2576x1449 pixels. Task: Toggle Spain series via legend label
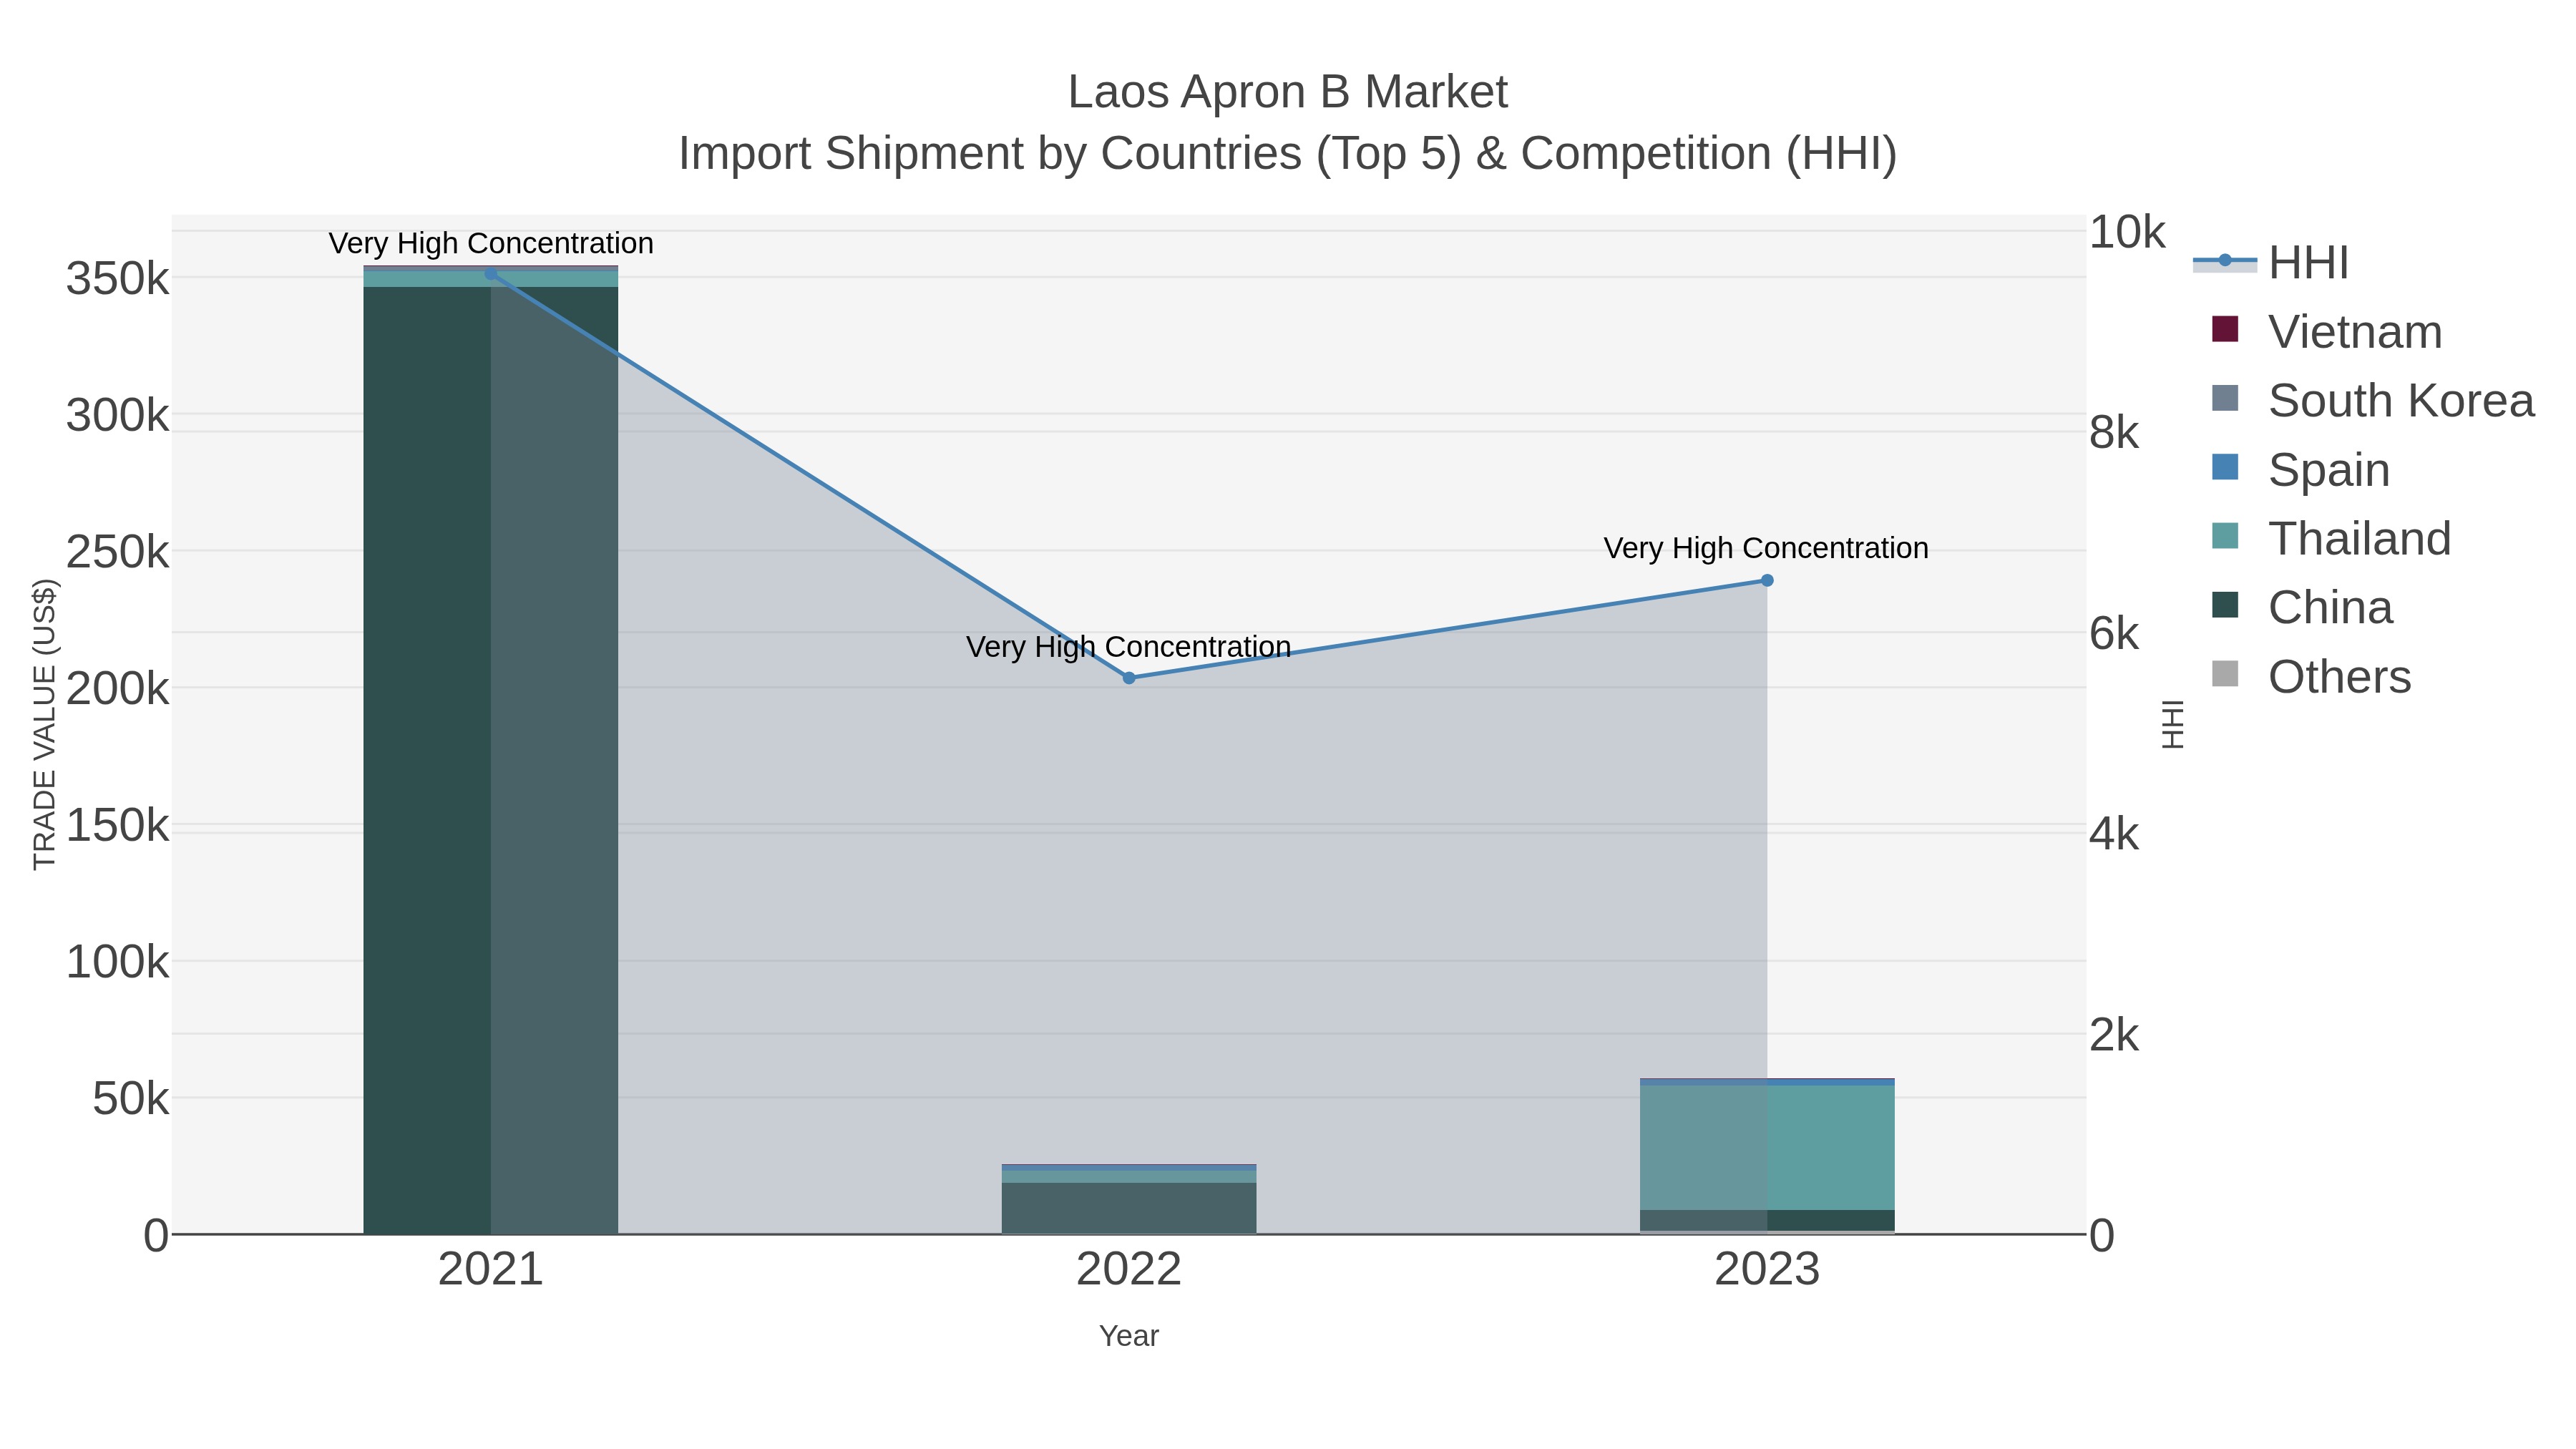[x=2329, y=470]
